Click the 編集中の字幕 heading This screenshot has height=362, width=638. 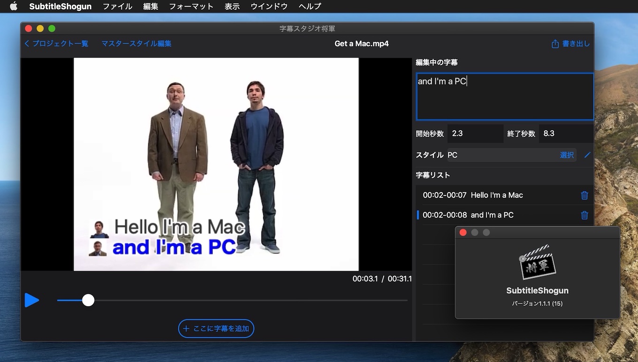pyautogui.click(x=437, y=62)
